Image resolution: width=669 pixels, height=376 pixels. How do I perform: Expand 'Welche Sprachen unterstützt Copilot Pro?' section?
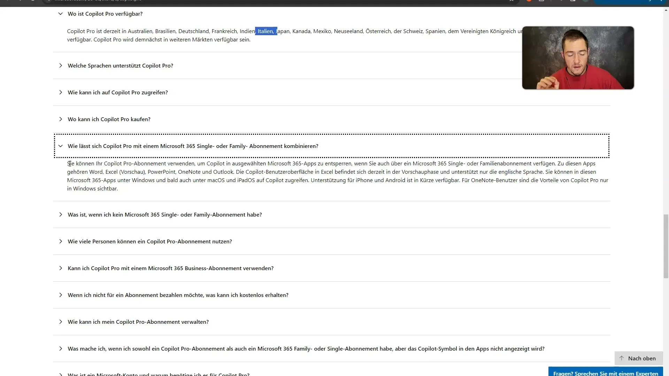point(120,65)
